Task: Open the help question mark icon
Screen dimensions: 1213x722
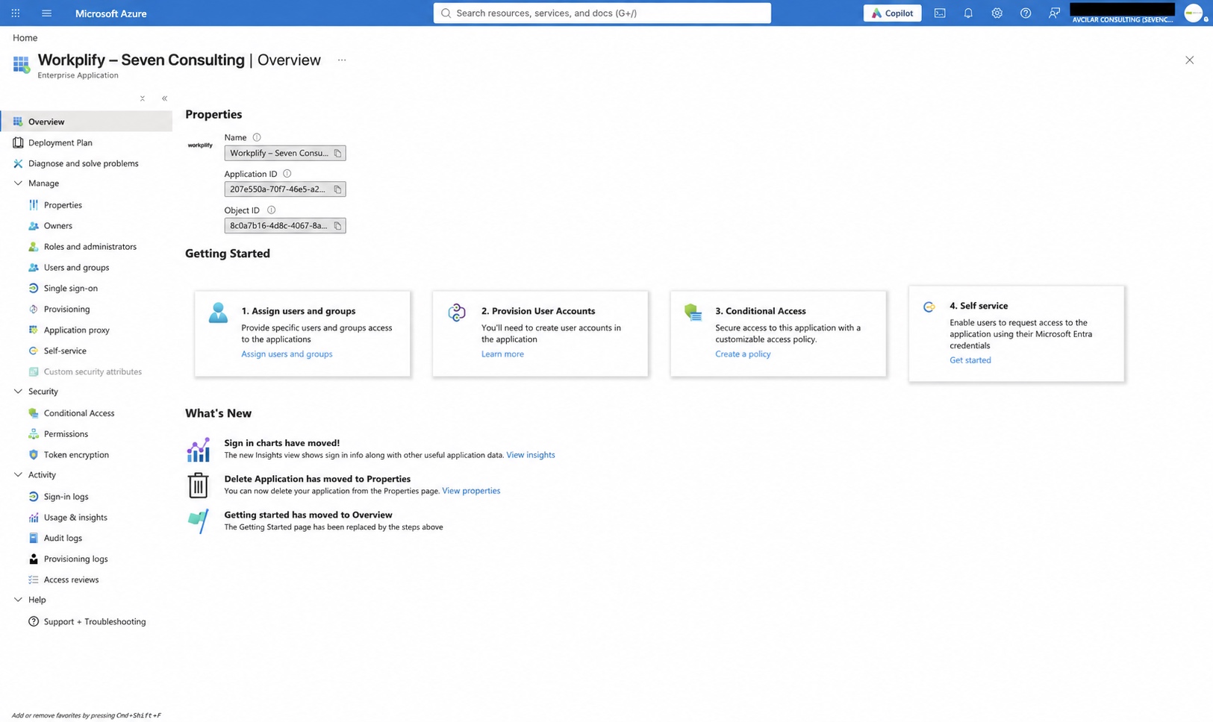Action: click(x=1026, y=13)
